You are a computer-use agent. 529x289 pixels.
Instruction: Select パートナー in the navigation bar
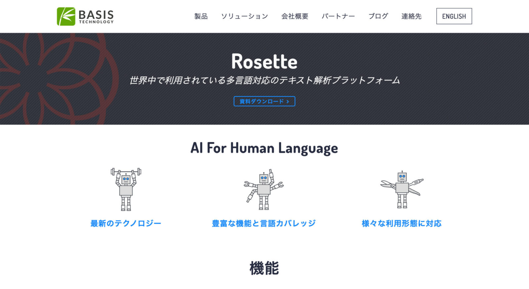point(338,16)
